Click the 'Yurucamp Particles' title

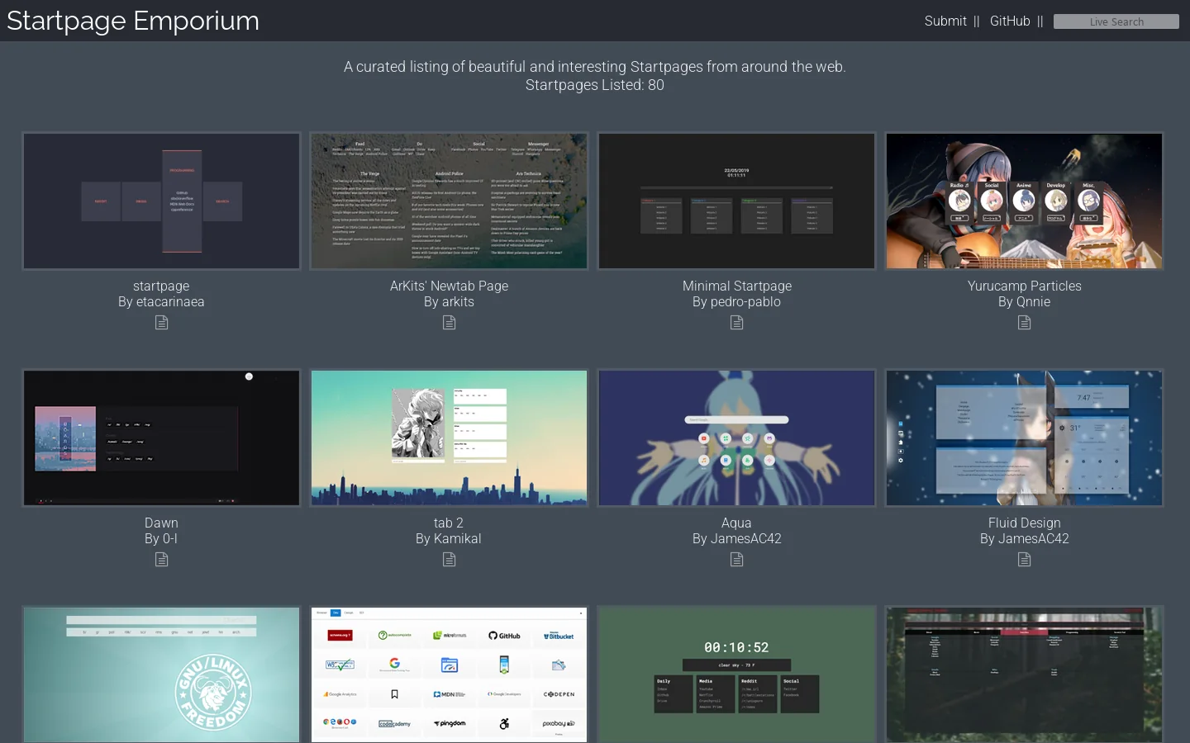[x=1025, y=286]
